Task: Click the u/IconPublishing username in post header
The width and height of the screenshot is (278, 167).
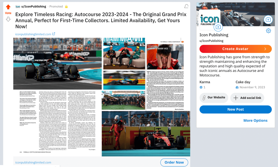Action: click(34, 7)
